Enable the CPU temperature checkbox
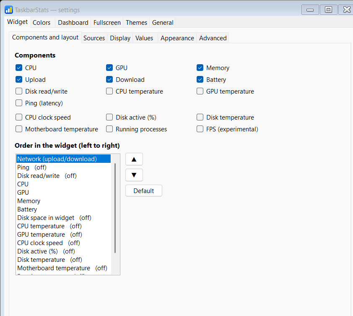 [109, 91]
